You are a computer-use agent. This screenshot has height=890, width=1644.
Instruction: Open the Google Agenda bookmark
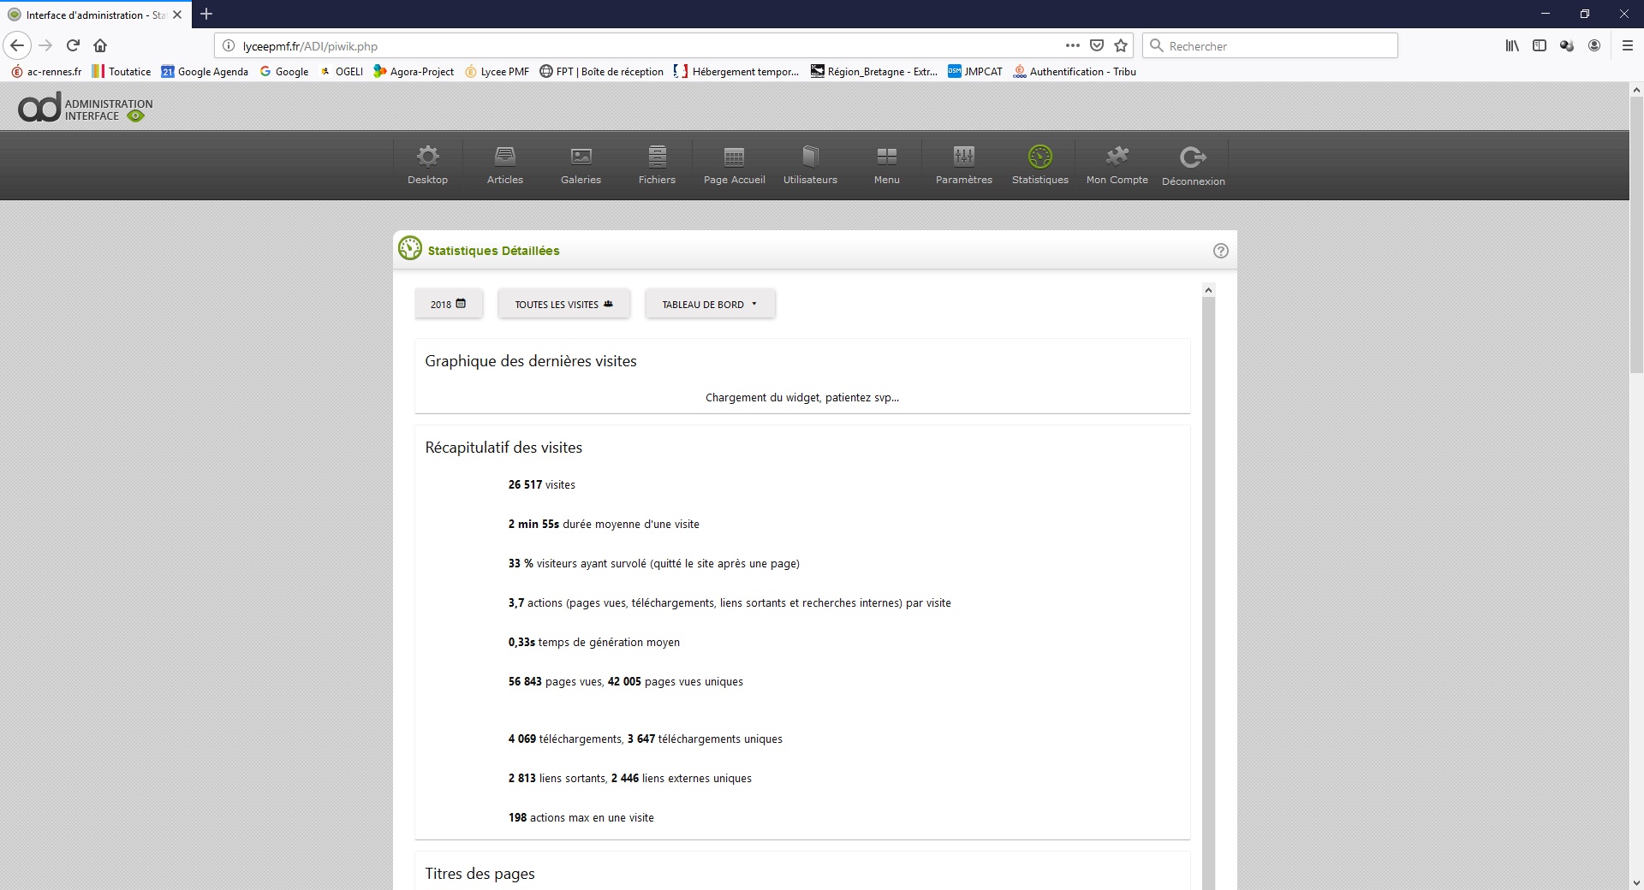(x=205, y=72)
